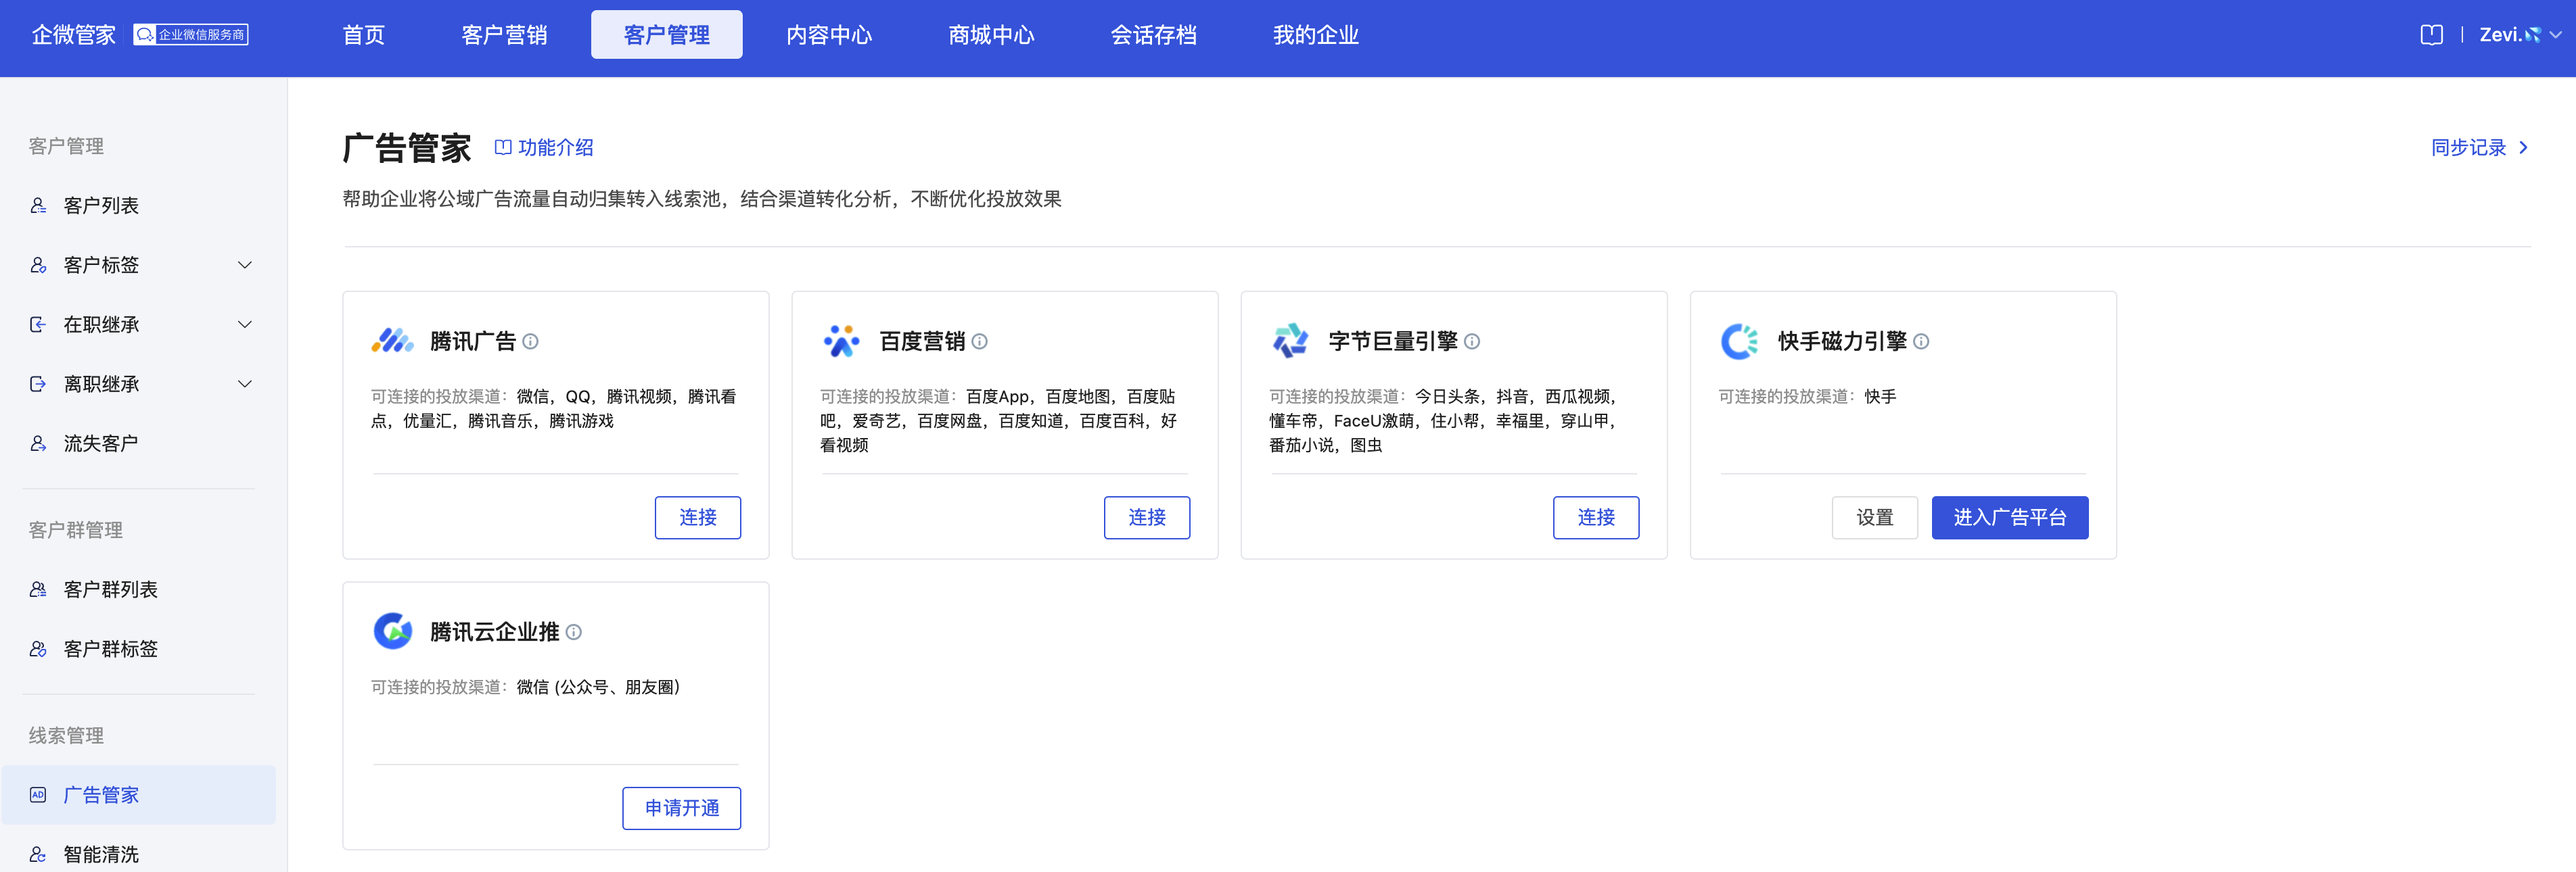This screenshot has height=872, width=2576.
Task: Click the 客户群列表 sidebar icon
Action: coord(38,589)
